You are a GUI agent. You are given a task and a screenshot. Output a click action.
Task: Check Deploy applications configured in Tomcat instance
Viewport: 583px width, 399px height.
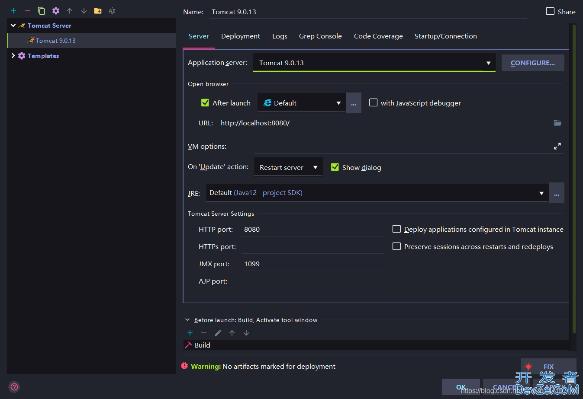click(396, 229)
